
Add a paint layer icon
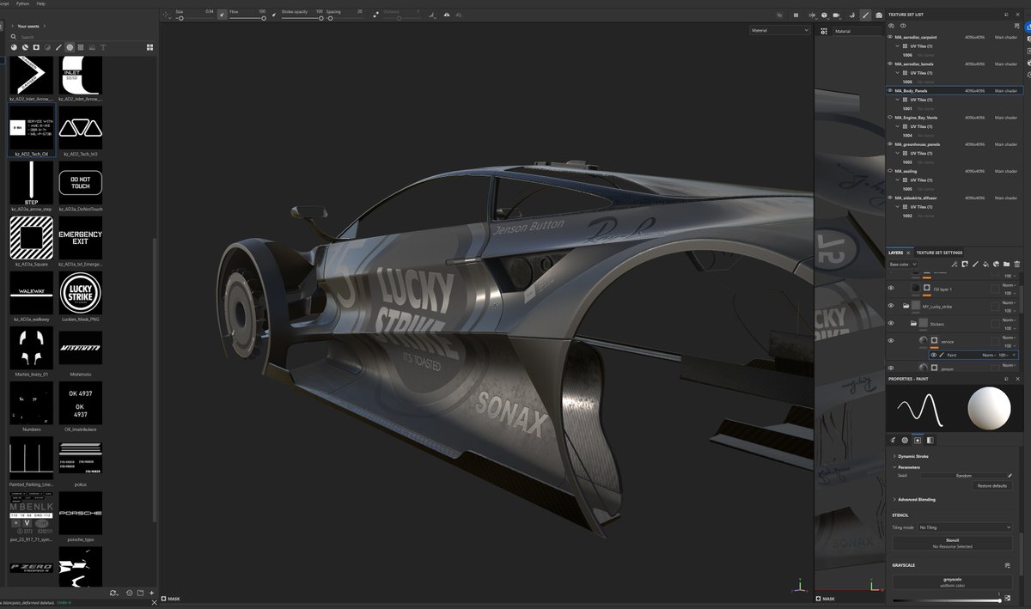click(975, 265)
